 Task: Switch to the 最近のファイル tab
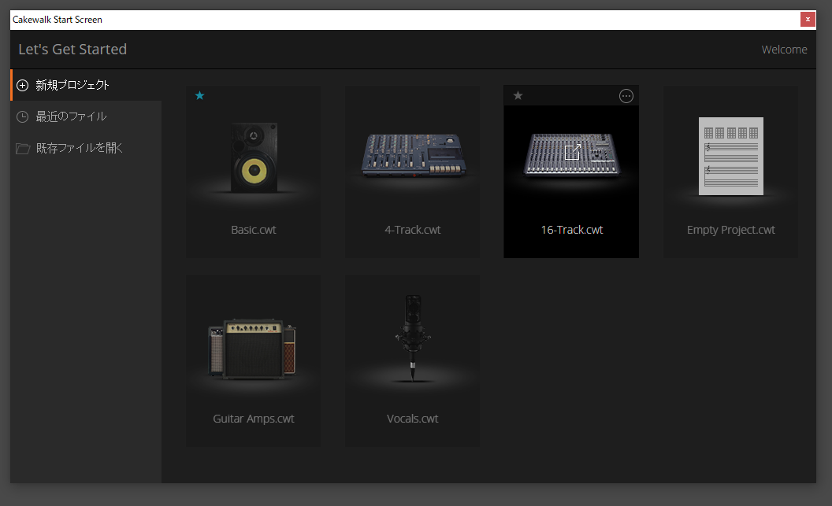(86, 116)
